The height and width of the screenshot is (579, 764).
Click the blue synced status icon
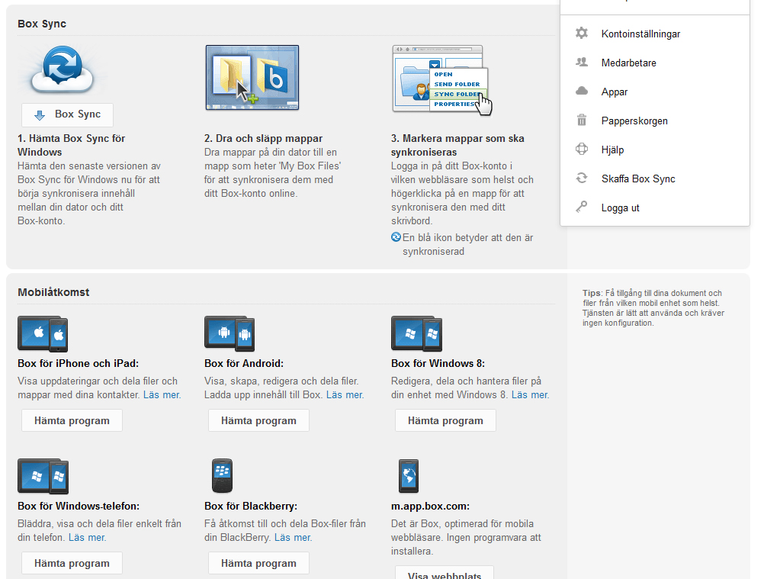tap(396, 237)
